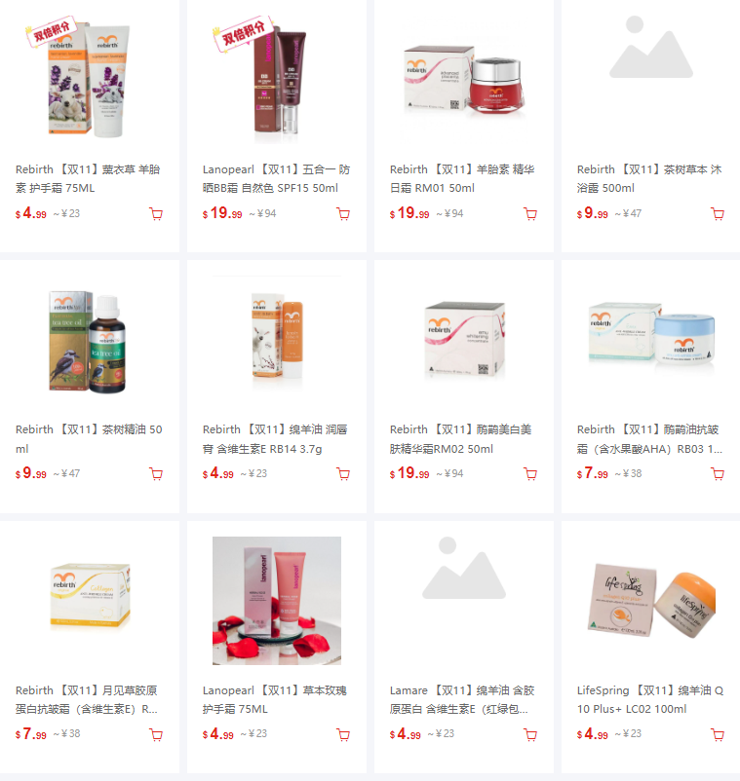Open the LifeSpring cream jar thumbnail
Screen dimensions: 740x781
coord(651,600)
